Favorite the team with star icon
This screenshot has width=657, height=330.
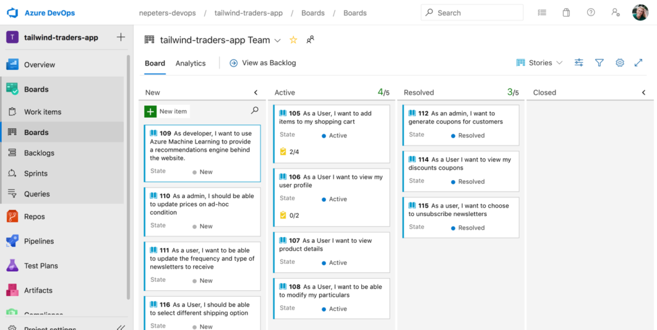[293, 40]
